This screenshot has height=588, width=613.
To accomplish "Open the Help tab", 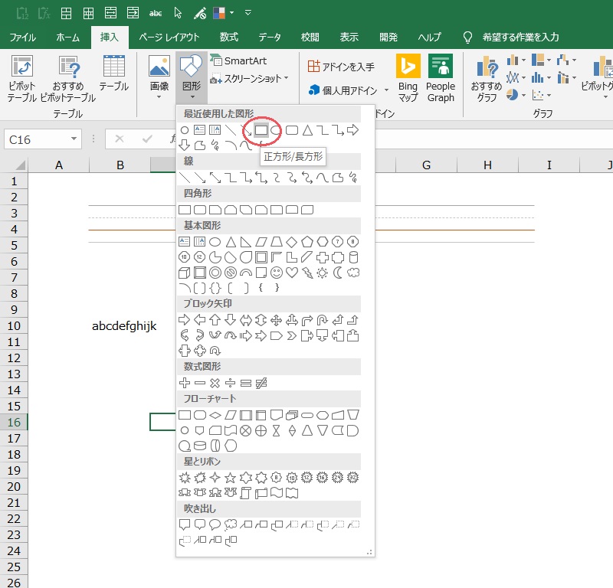I will [429, 38].
